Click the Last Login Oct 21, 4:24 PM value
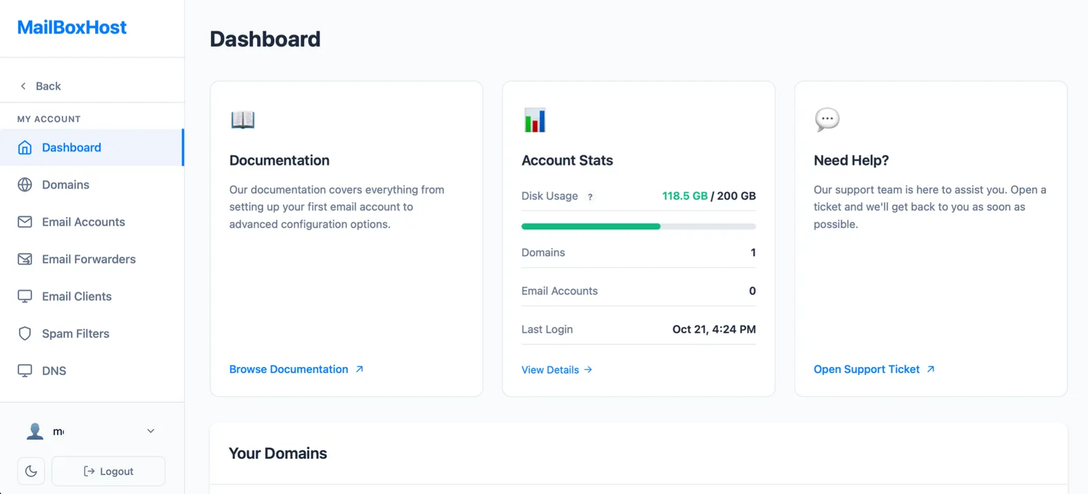Image resolution: width=1088 pixels, height=494 pixels. tap(714, 330)
